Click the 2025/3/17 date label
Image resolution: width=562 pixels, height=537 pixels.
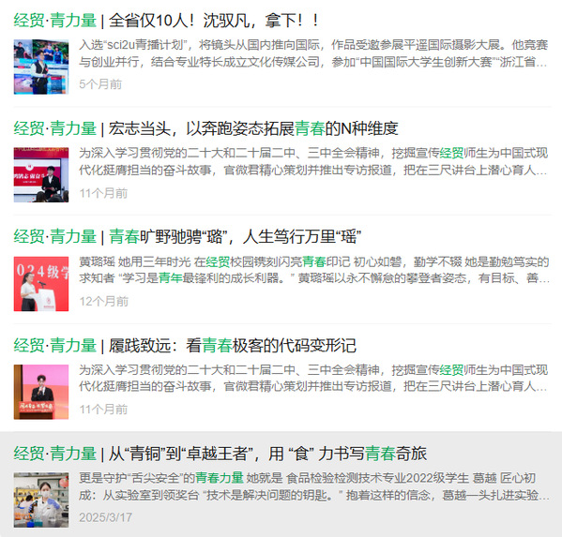[105, 517]
